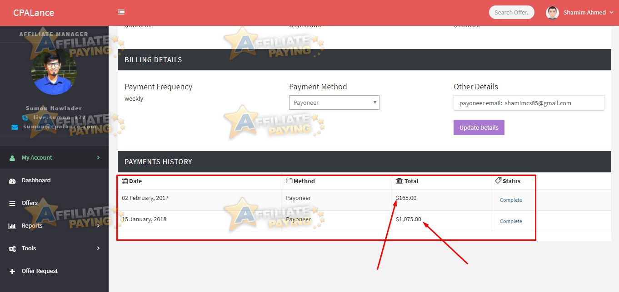Viewport: 619px width, 292px height.
Task: Click the file icon in the Method column header
Action: [290, 180]
